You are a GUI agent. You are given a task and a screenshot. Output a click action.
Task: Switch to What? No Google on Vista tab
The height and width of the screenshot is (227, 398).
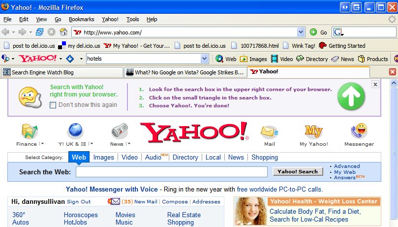[185, 72]
